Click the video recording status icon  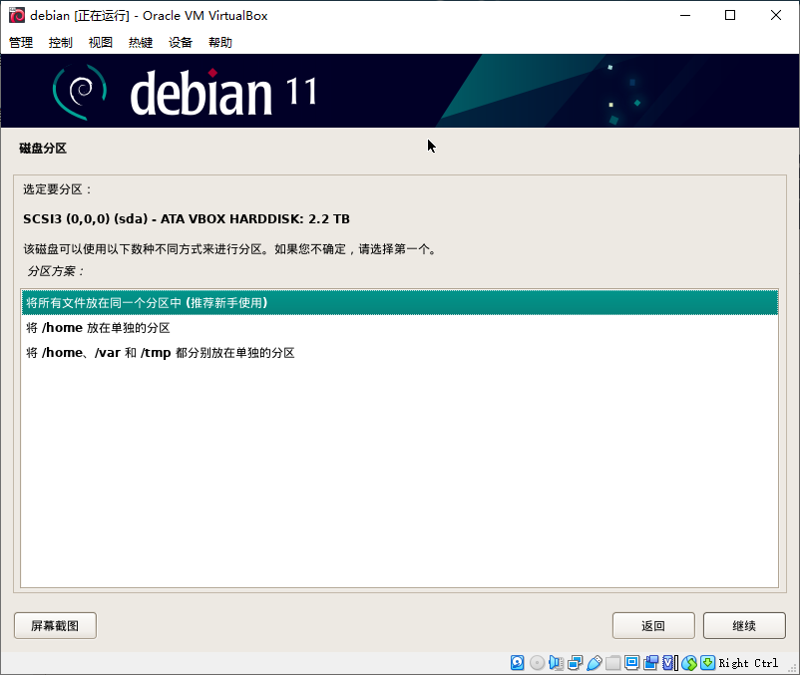tap(651, 662)
